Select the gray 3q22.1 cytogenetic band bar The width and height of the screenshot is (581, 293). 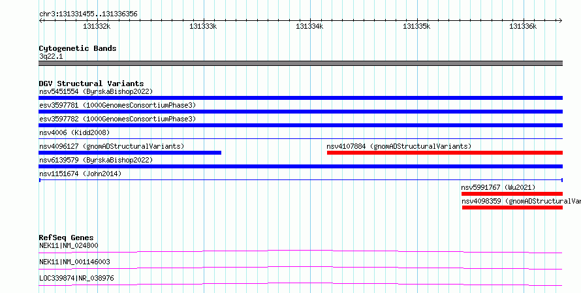pos(300,63)
